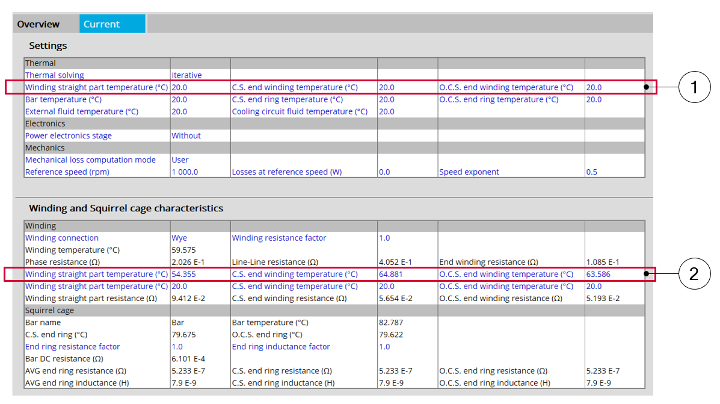Click Mechanical loss computation mode label
This screenshot has width=720, height=404.
[x=90, y=160]
